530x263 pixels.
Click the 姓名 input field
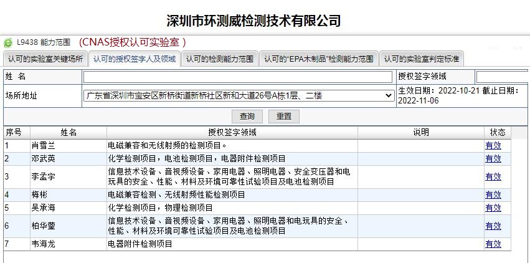coord(238,77)
